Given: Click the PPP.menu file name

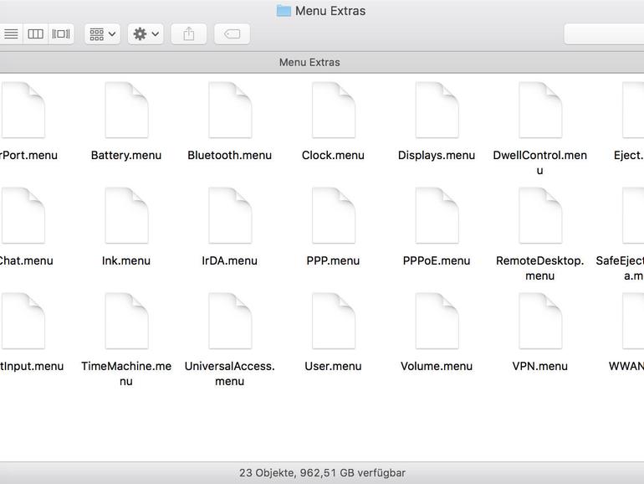Looking at the screenshot, I should point(333,260).
